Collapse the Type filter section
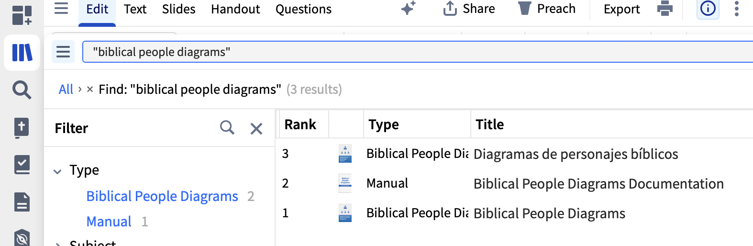Screen dimensions: 753x246 point(57,171)
